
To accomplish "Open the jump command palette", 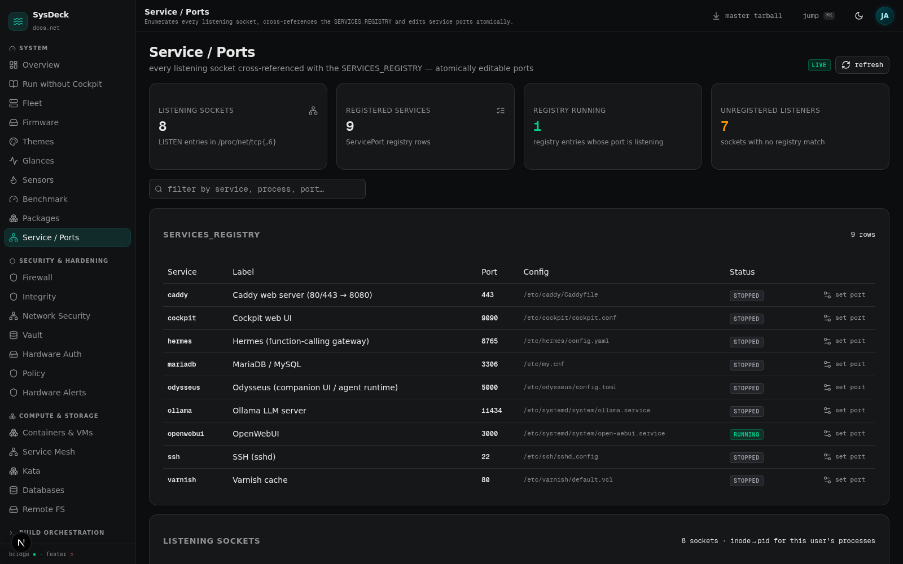I will click(x=818, y=16).
